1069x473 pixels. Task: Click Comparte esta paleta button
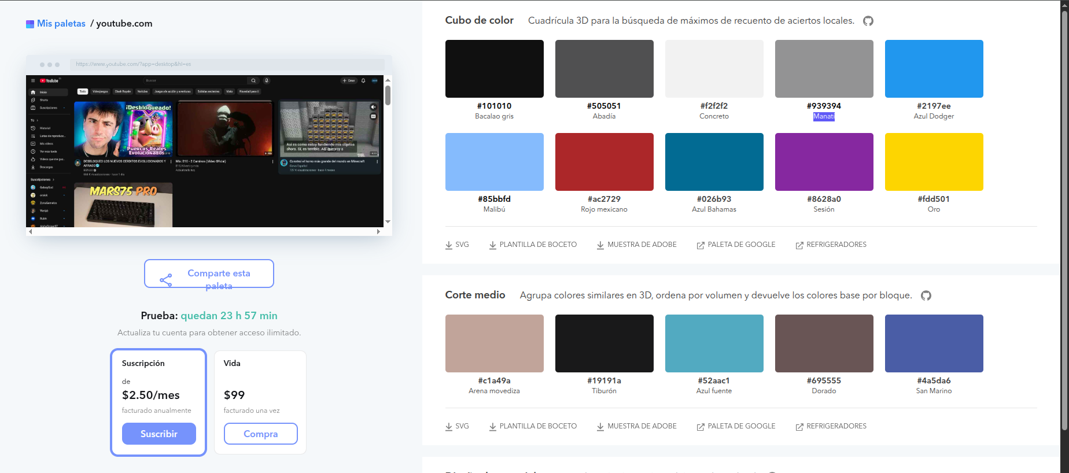point(209,274)
